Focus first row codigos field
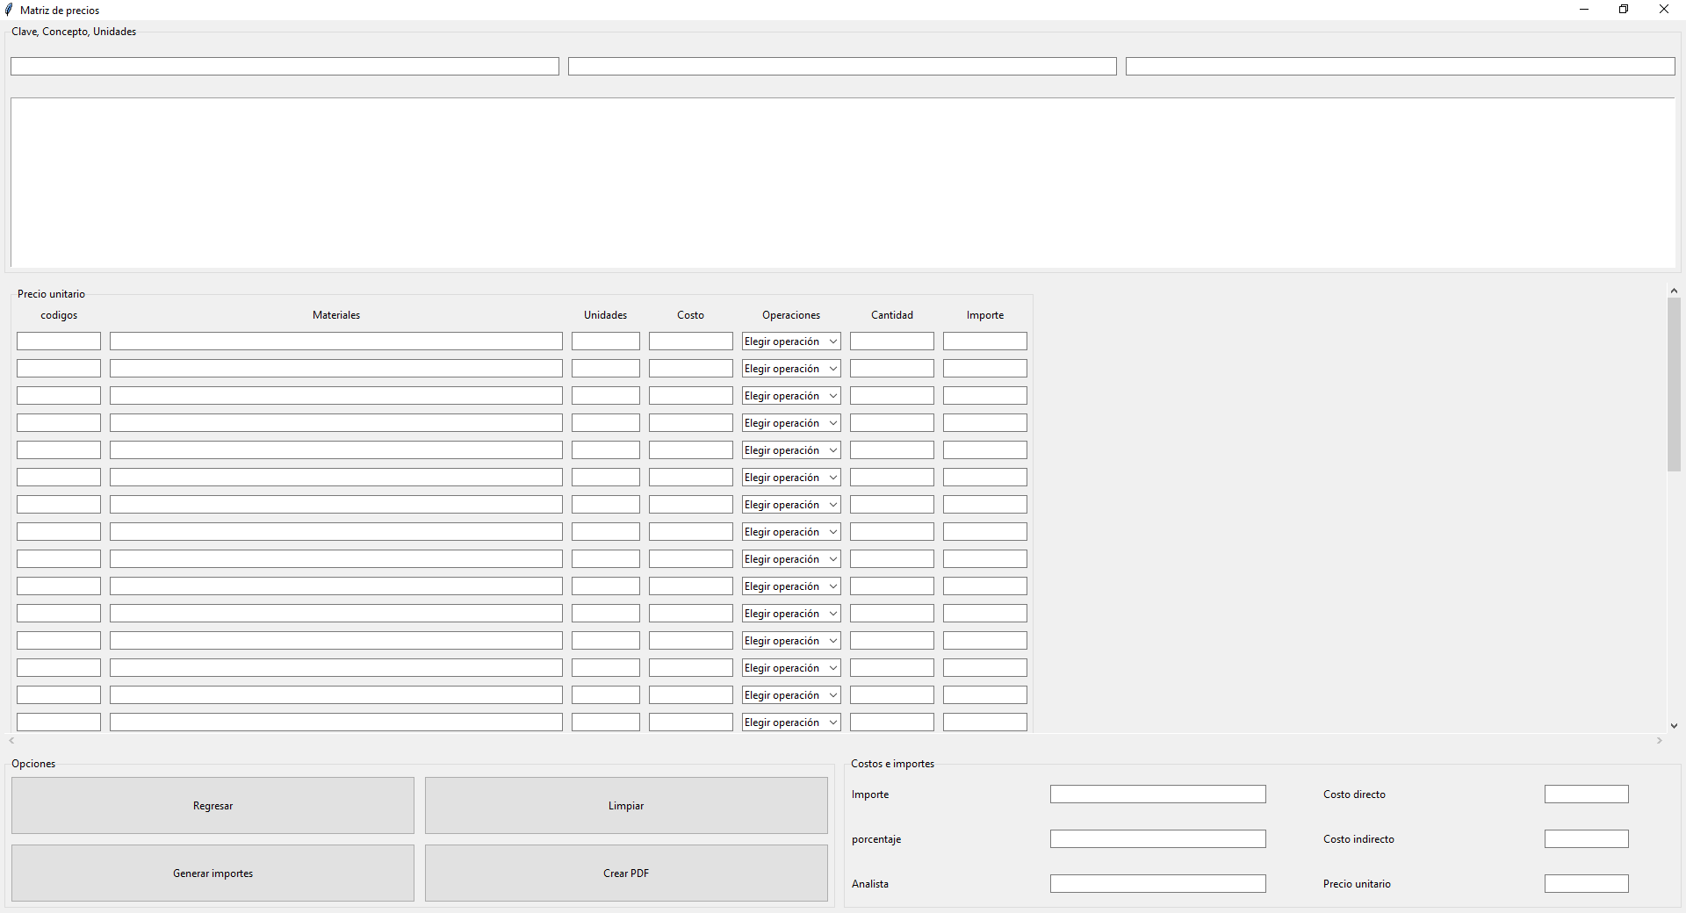 pos(59,341)
